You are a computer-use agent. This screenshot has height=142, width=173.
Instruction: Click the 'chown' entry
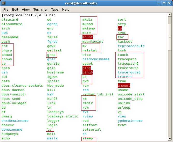click(x=7, y=59)
